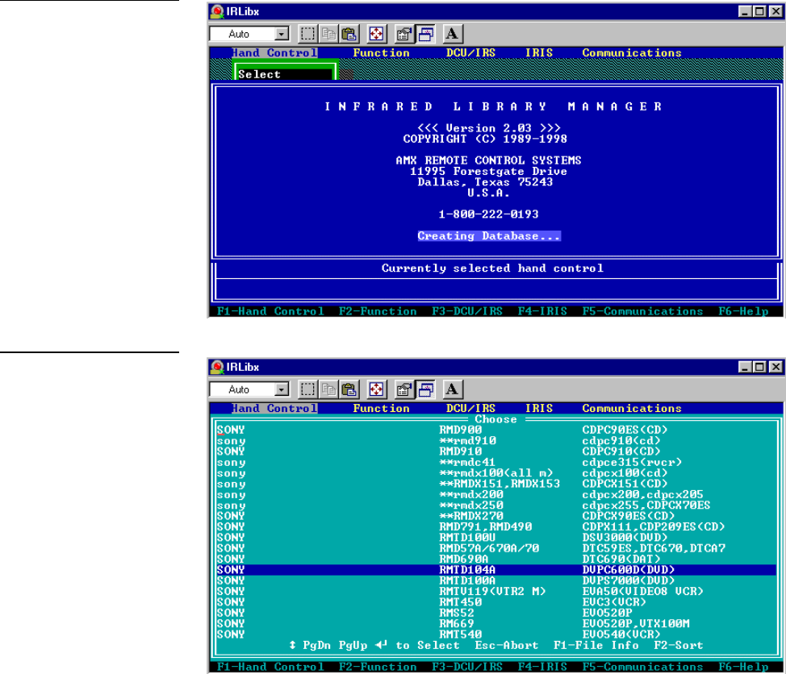Click Mark icon in top IRLibx window toolbar

307,34
